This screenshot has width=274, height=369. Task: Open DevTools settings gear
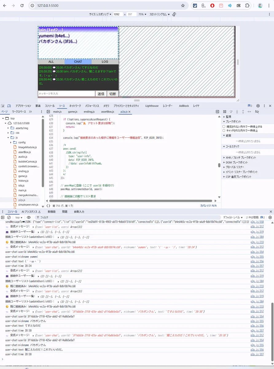(x=258, y=106)
